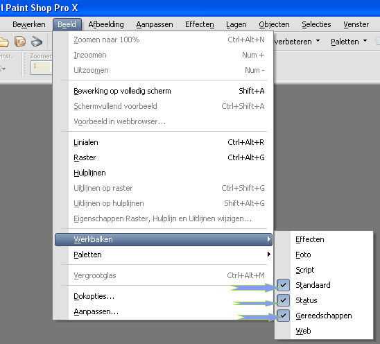380x344 pixels.
Task: Open the Paletten toolbar dropdown
Action: [349, 42]
